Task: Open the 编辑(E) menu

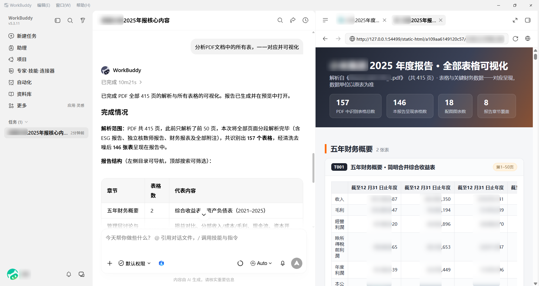Action: pyautogui.click(x=44, y=5)
